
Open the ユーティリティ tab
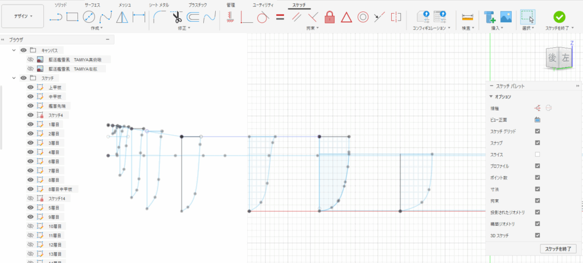click(263, 5)
